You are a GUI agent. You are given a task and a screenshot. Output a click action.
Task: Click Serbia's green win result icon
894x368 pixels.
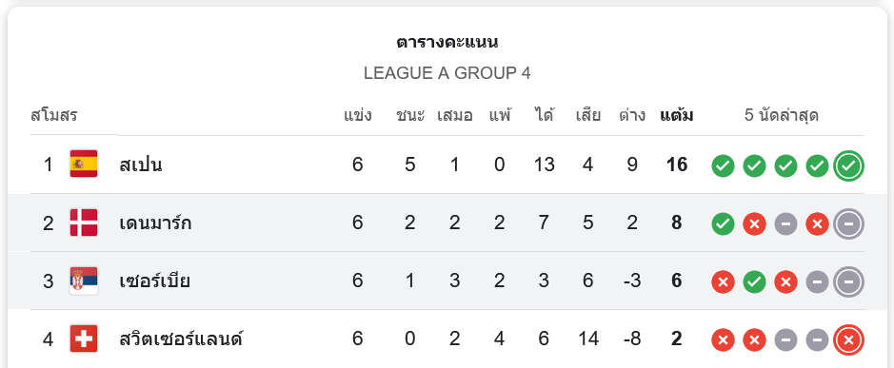pyautogui.click(x=754, y=282)
